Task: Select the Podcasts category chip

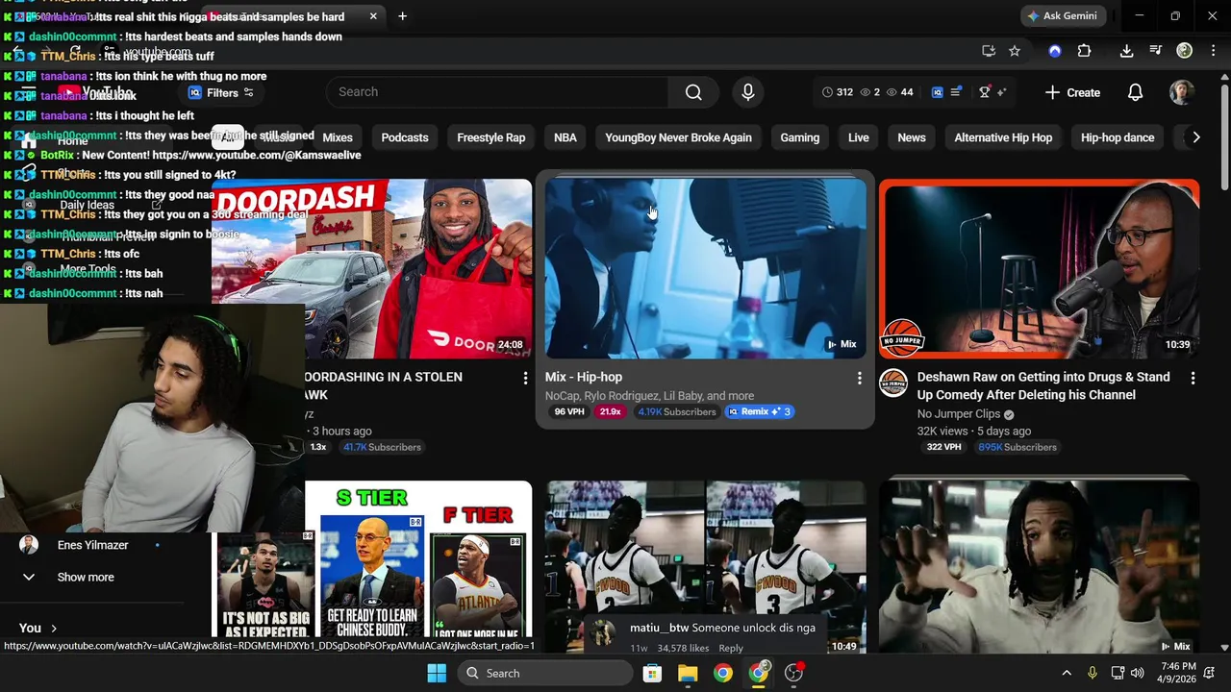Action: [405, 137]
